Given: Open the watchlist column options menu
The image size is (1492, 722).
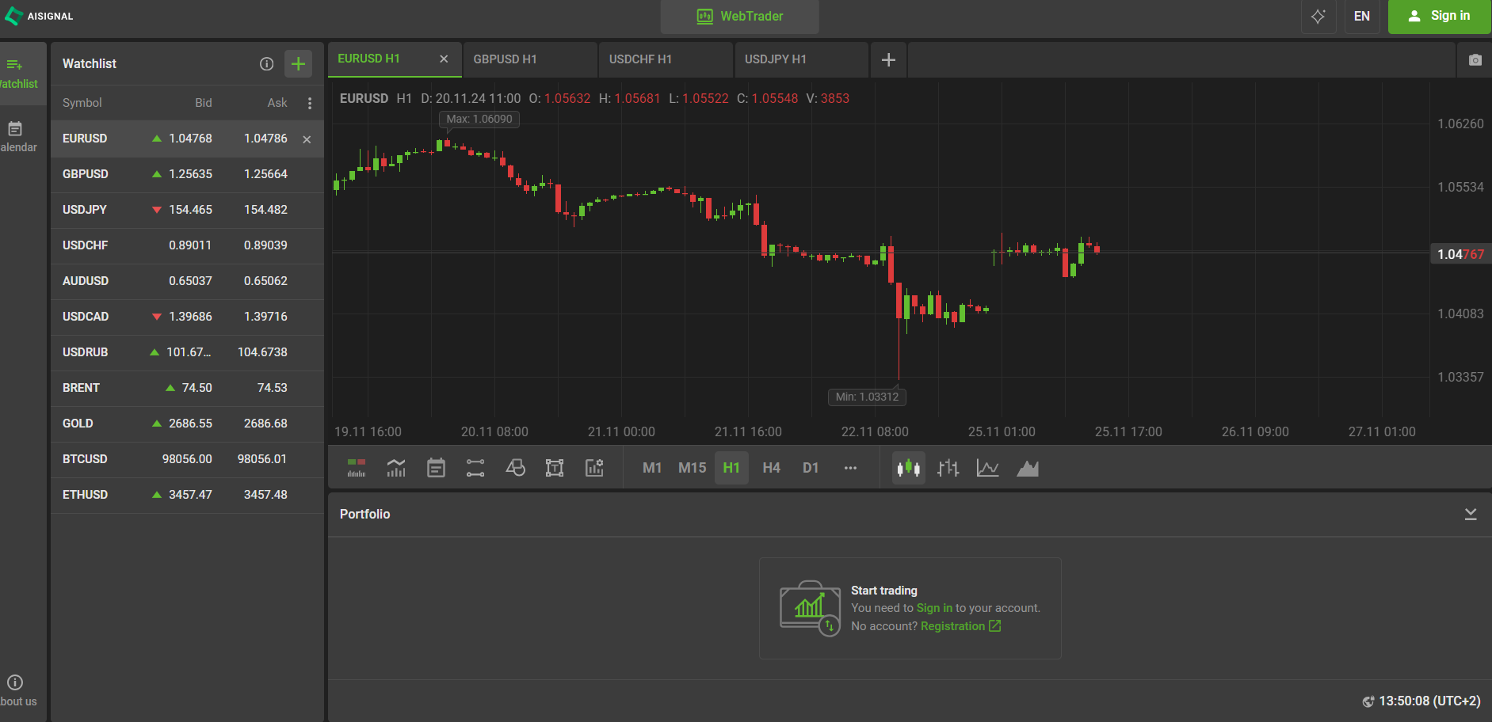Looking at the screenshot, I should 310,104.
